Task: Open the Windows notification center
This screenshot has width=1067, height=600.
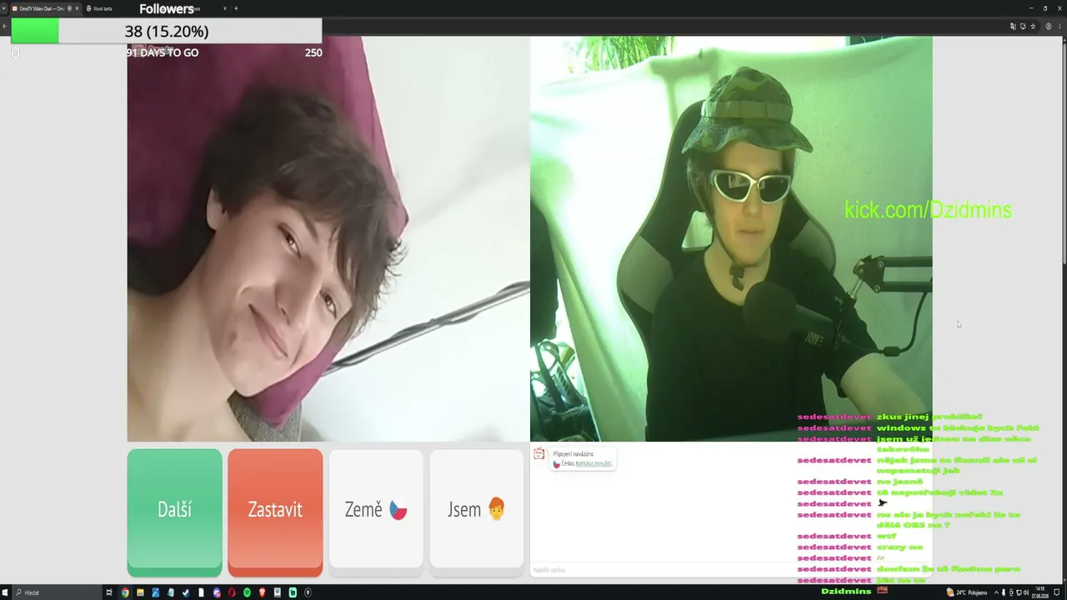Action: 1057,592
